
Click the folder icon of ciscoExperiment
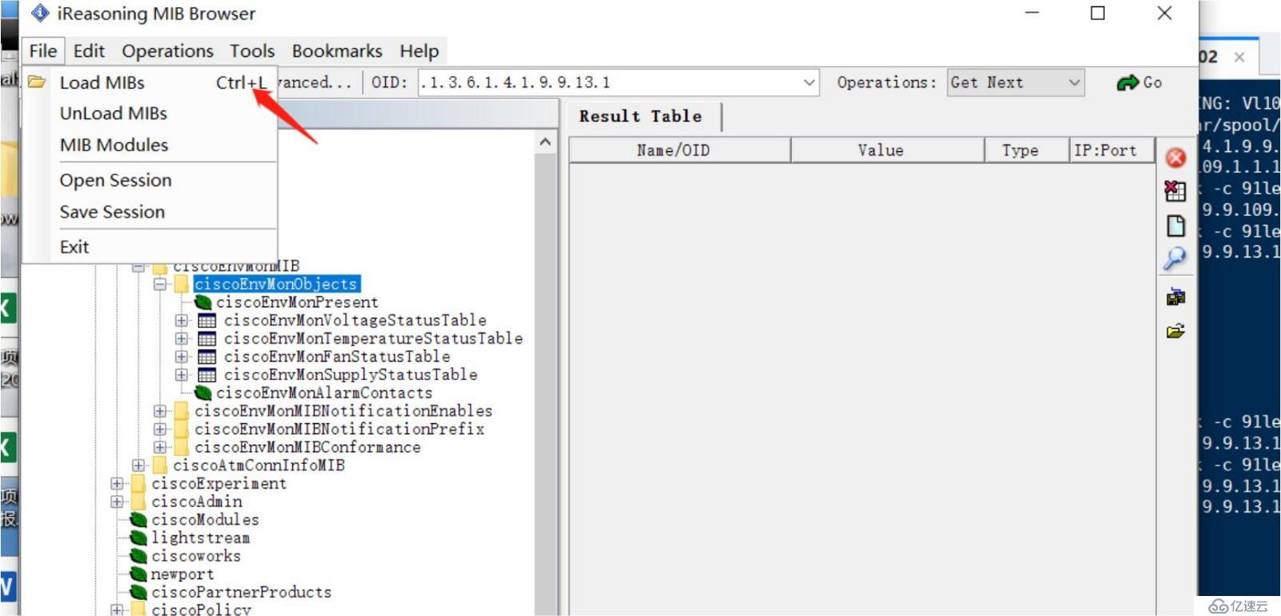coord(139,483)
